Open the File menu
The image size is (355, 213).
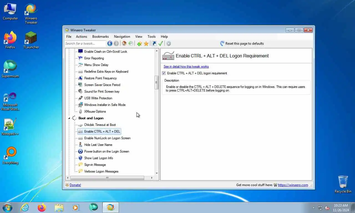tap(69, 37)
